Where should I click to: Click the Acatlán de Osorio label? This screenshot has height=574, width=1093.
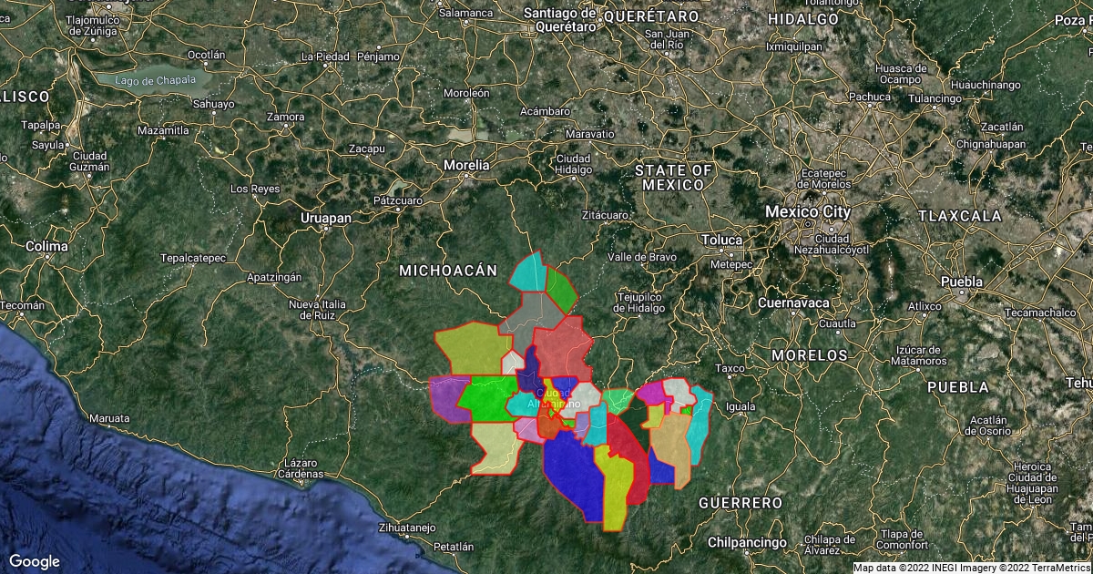(989, 425)
